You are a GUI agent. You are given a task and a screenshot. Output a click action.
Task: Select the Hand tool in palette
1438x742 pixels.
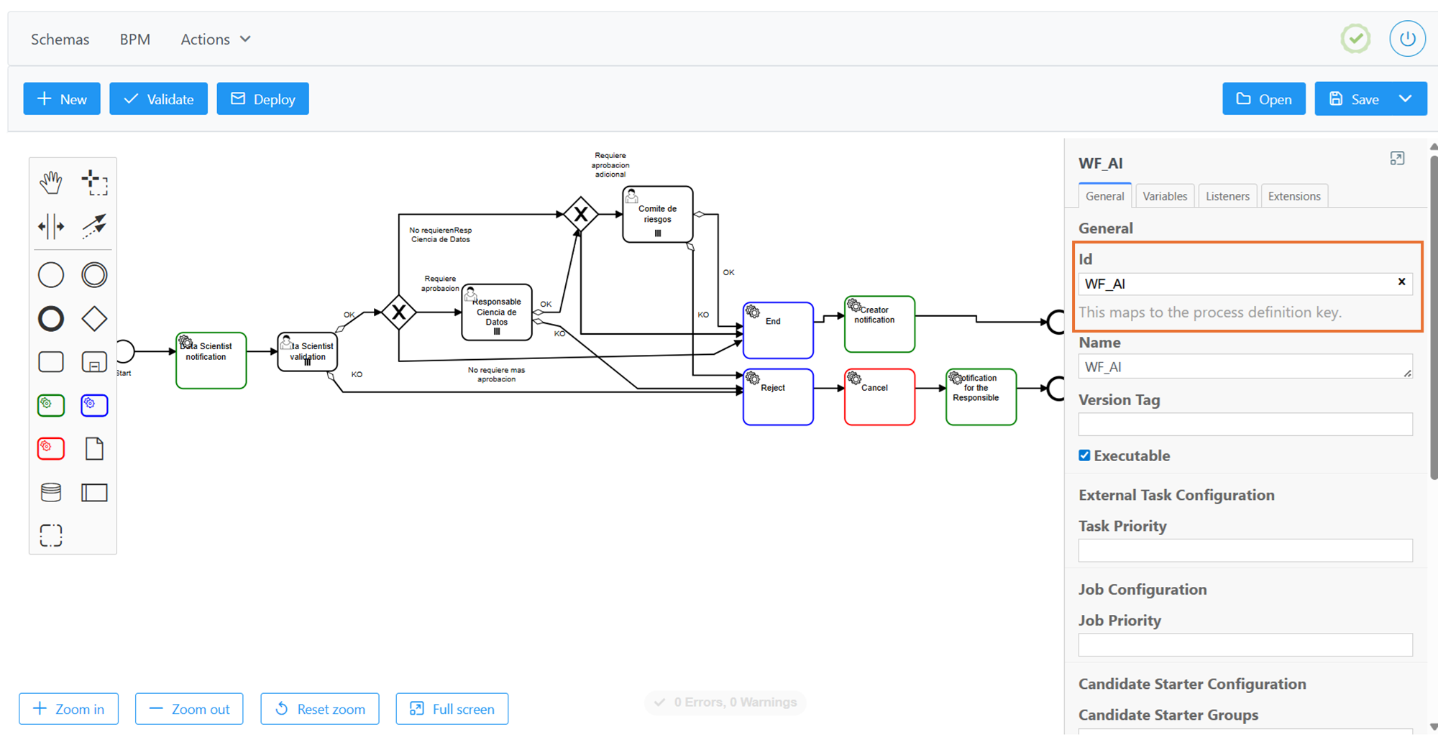click(51, 182)
